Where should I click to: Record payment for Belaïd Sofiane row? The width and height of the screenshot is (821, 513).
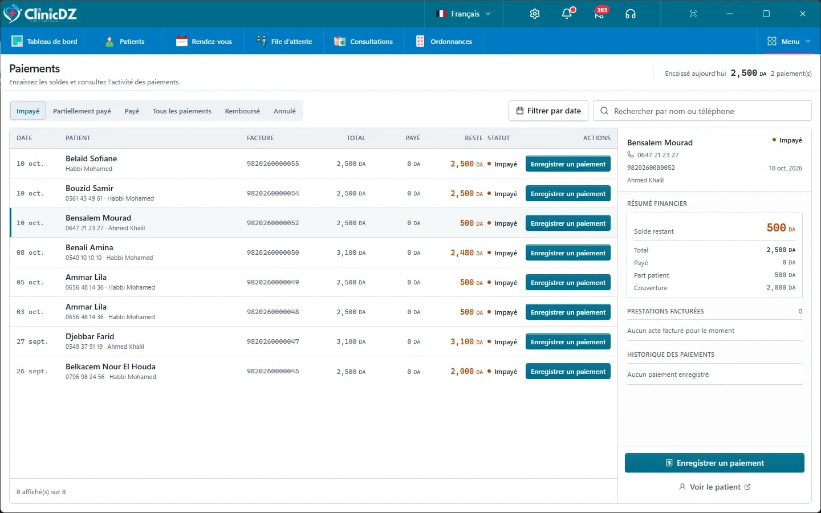coord(568,164)
